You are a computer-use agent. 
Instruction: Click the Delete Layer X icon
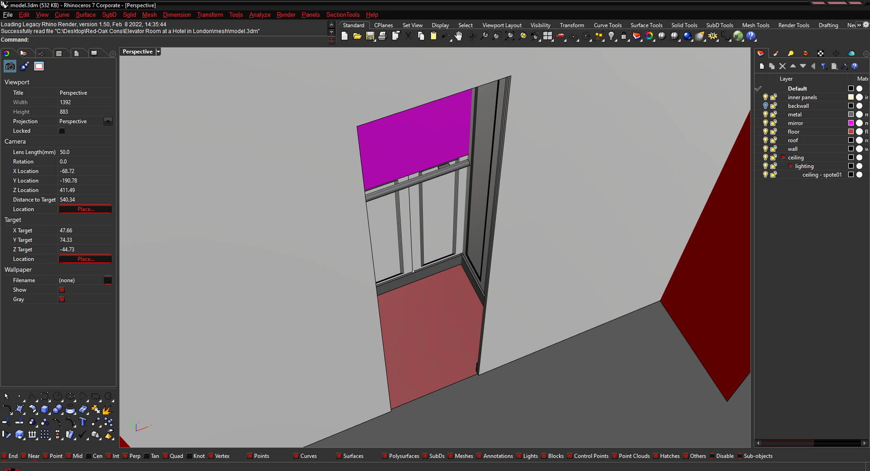pos(783,66)
